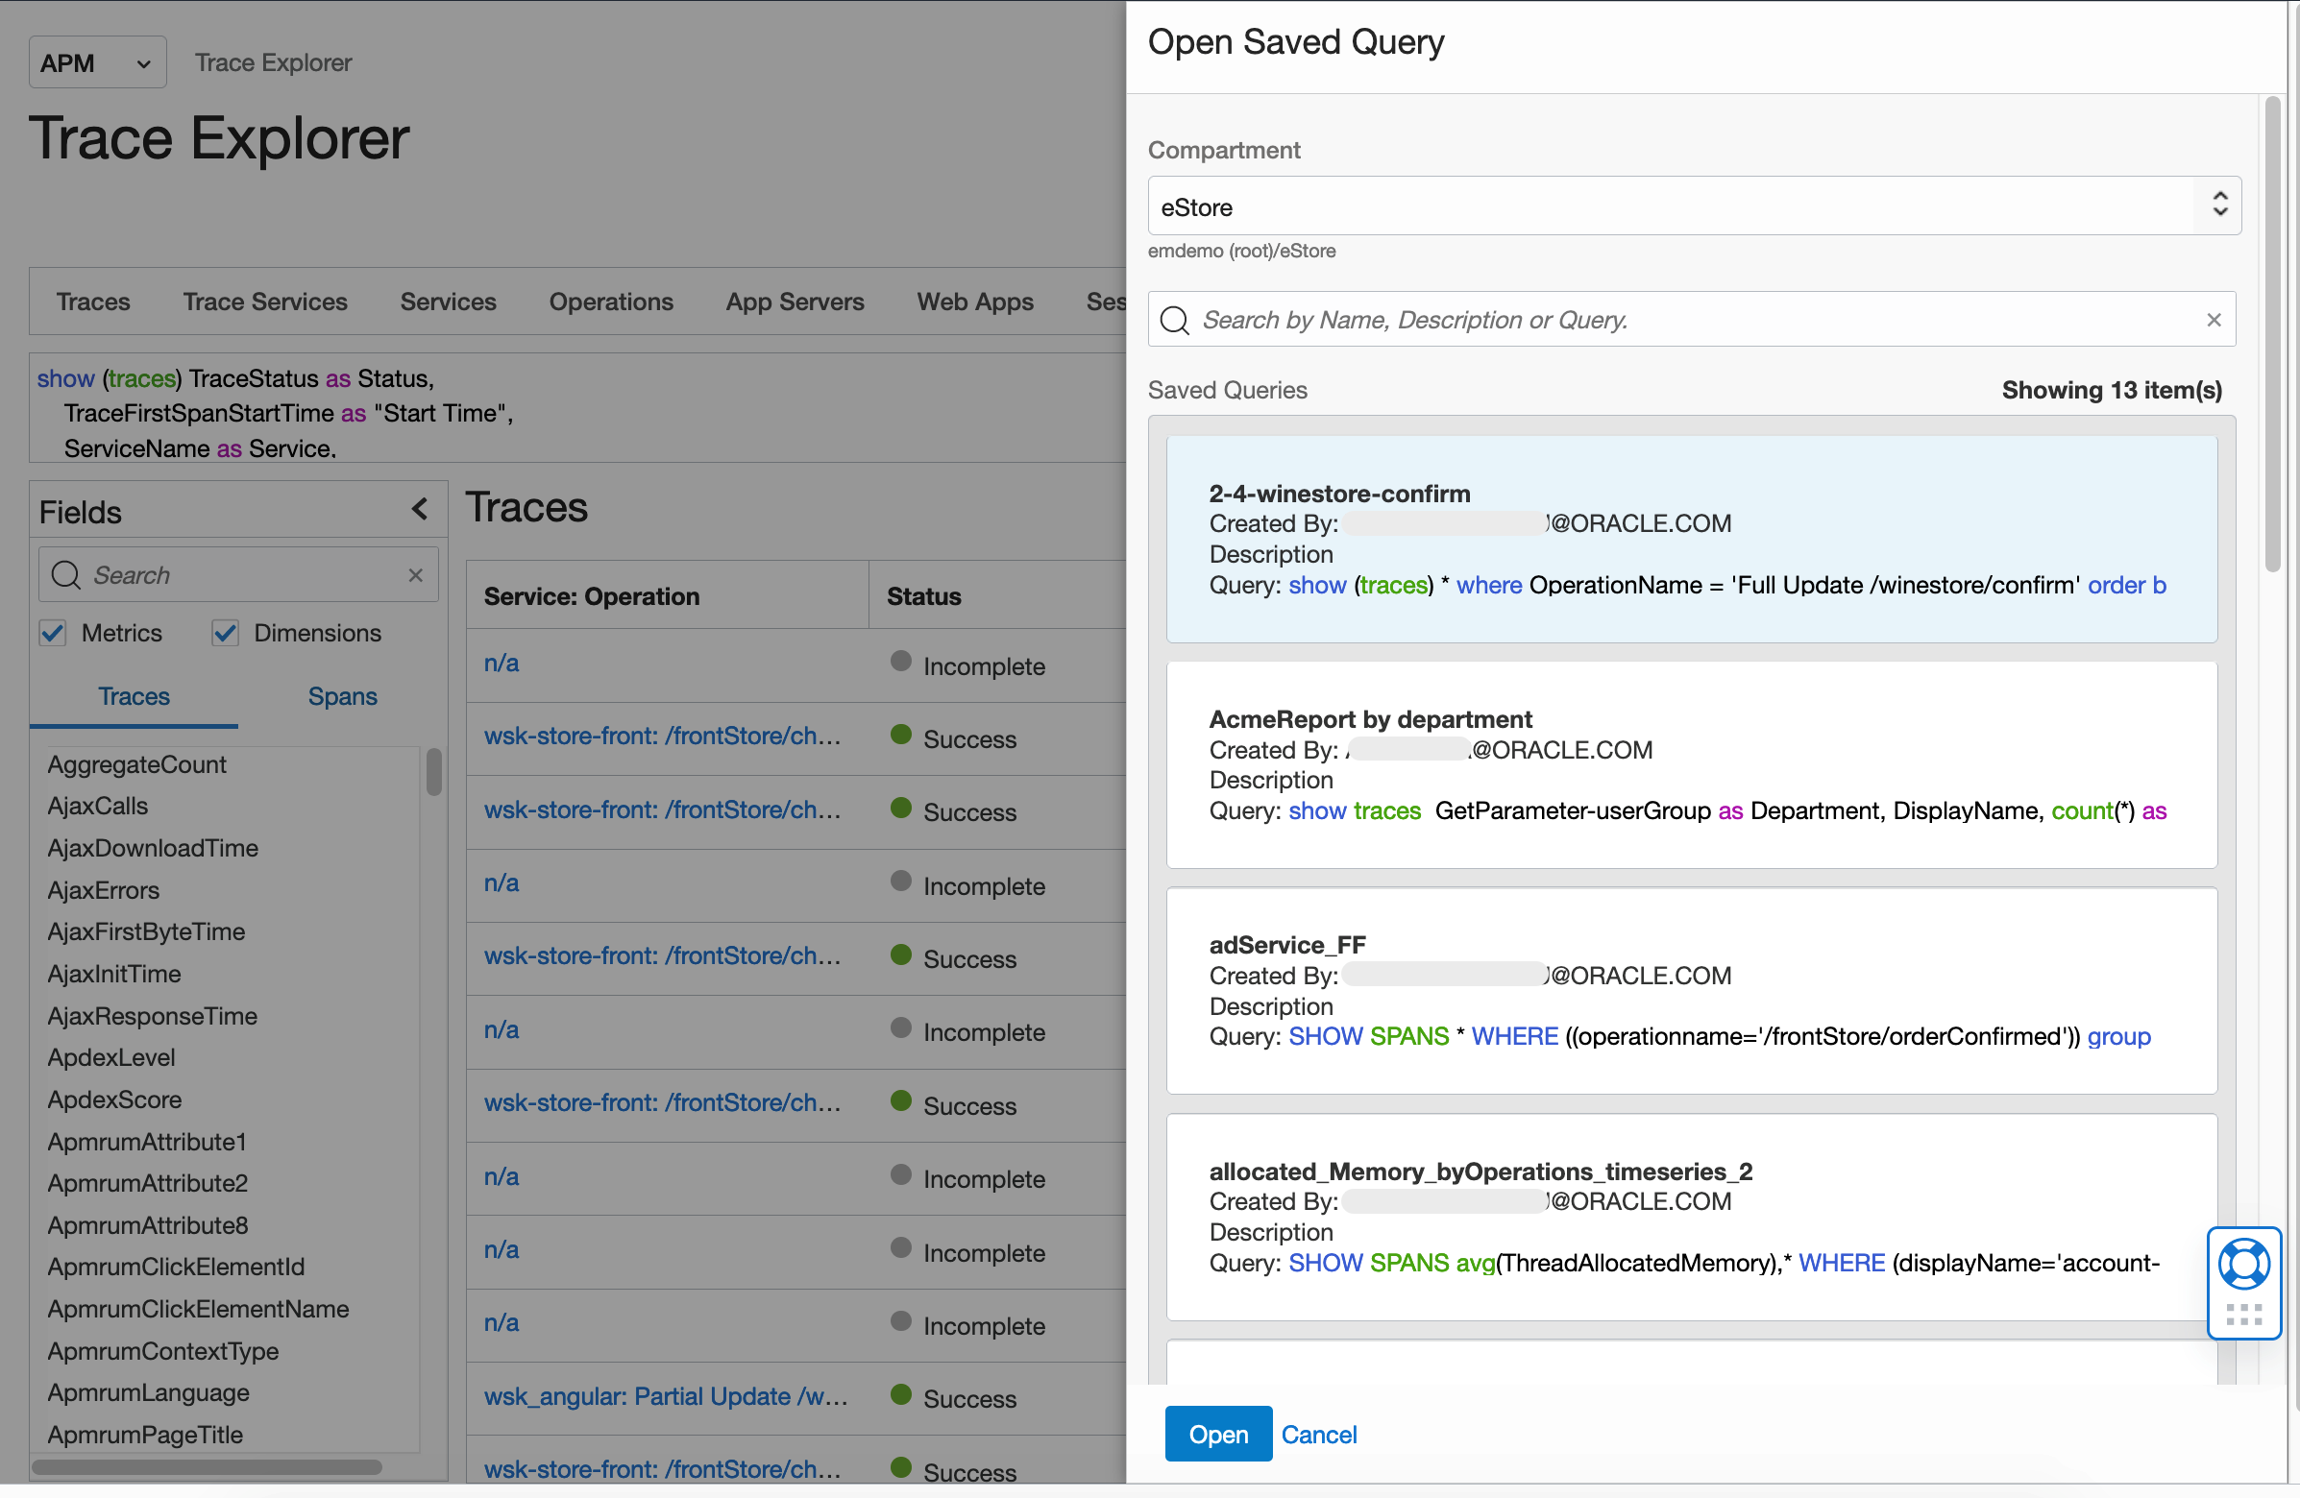Open the Trace Services tab
The height and width of the screenshot is (1498, 2300).
pyautogui.click(x=265, y=302)
